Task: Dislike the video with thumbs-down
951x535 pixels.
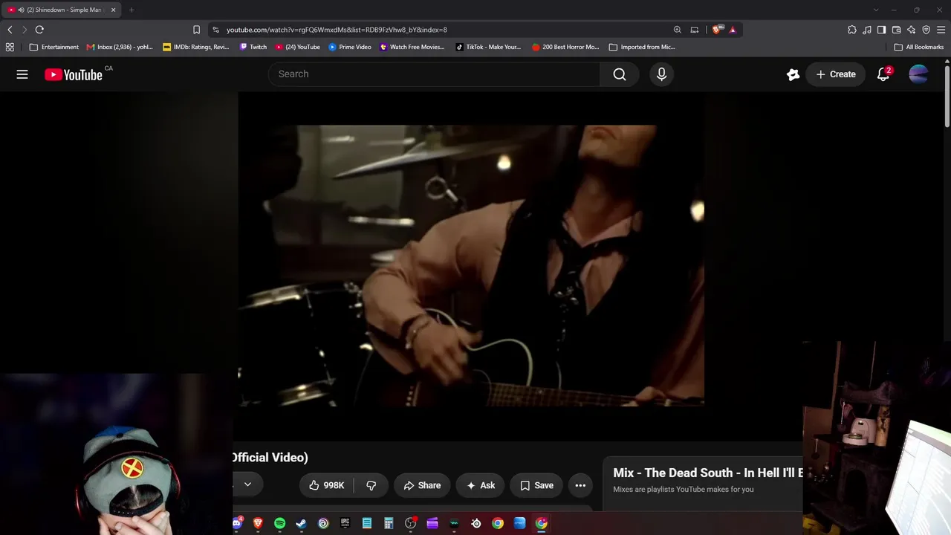Action: coord(371,485)
